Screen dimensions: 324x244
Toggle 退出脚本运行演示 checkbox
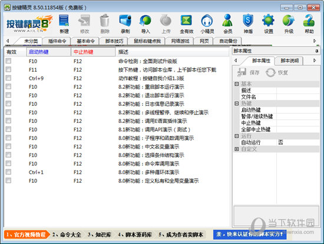click(x=8, y=95)
